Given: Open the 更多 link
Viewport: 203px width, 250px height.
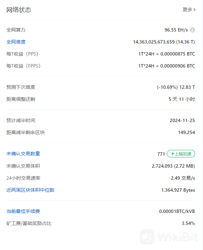Looking at the screenshot, I should tap(189, 10).
